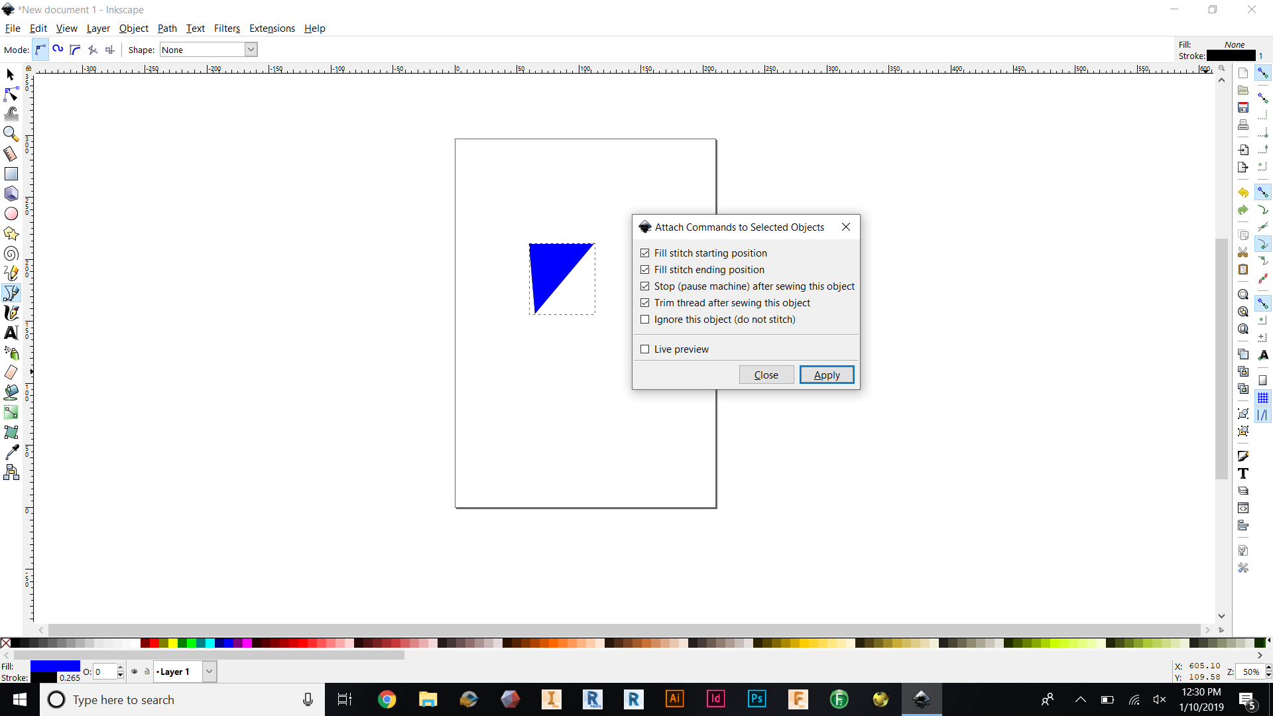Select the Text tool in toolbox
1273x716 pixels.
11,333
